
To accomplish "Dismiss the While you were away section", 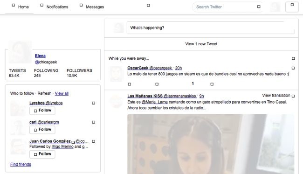I will coord(293,58).
